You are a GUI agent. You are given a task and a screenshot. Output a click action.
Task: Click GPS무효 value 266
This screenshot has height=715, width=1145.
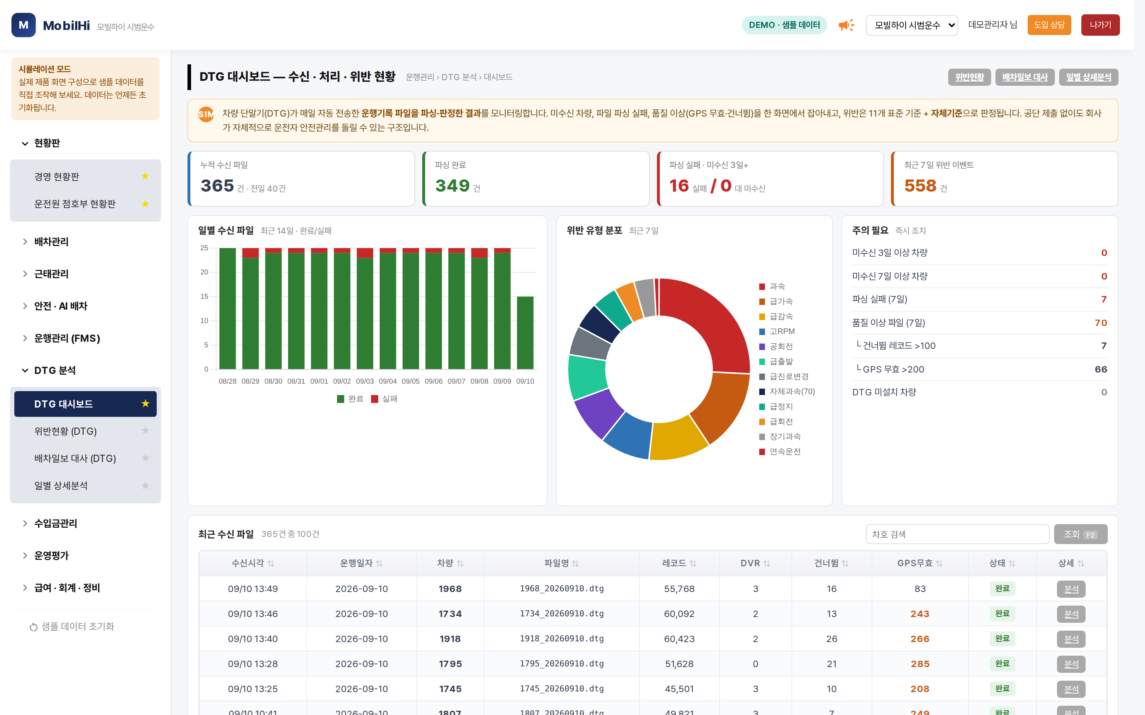pos(920,639)
